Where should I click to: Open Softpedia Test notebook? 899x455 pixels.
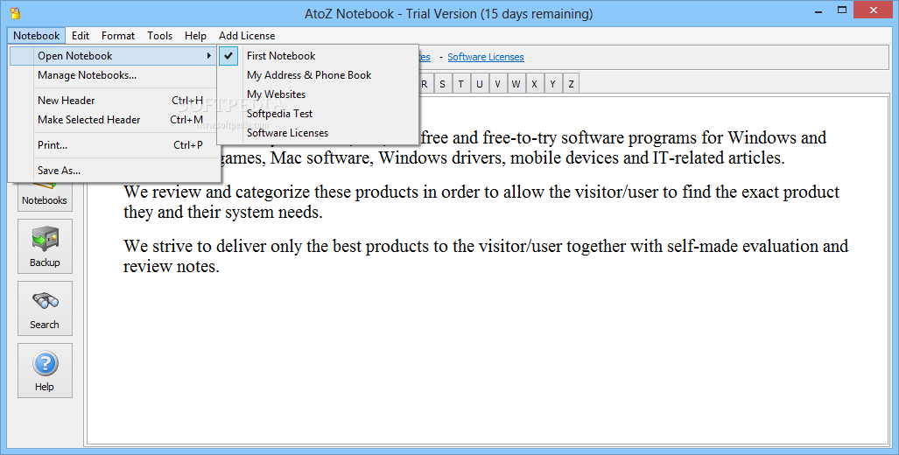[x=319, y=114]
